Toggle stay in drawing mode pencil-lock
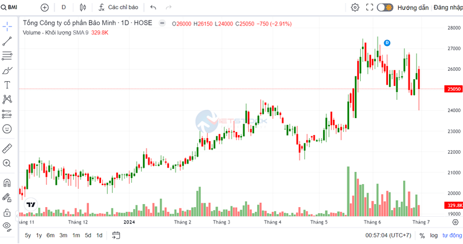This screenshot has width=463, height=244. (7, 197)
